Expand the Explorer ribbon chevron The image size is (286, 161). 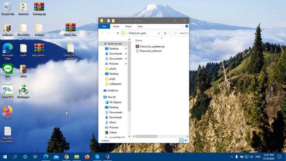coord(182,26)
